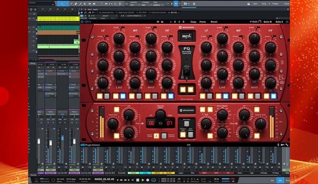Image resolution: width=318 pixels, height=184 pixels.
Task: Toggle the blue button under right LMF band
Action: click(226, 96)
